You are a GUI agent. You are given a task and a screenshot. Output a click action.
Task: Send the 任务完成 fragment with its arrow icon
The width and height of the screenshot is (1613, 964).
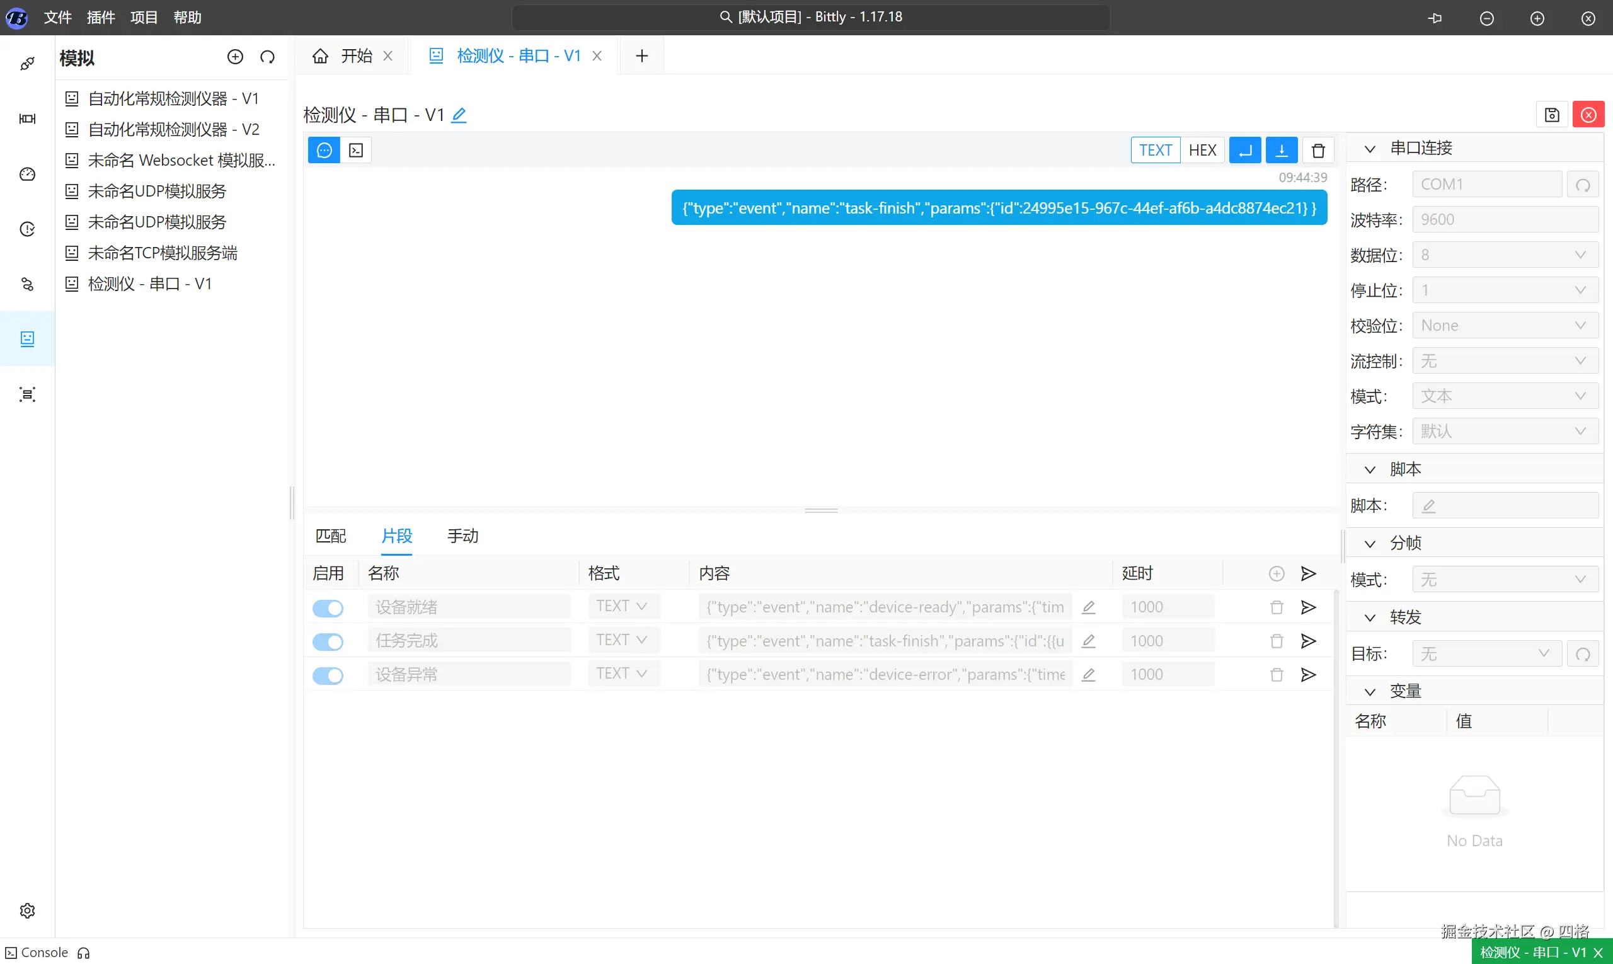(1308, 641)
